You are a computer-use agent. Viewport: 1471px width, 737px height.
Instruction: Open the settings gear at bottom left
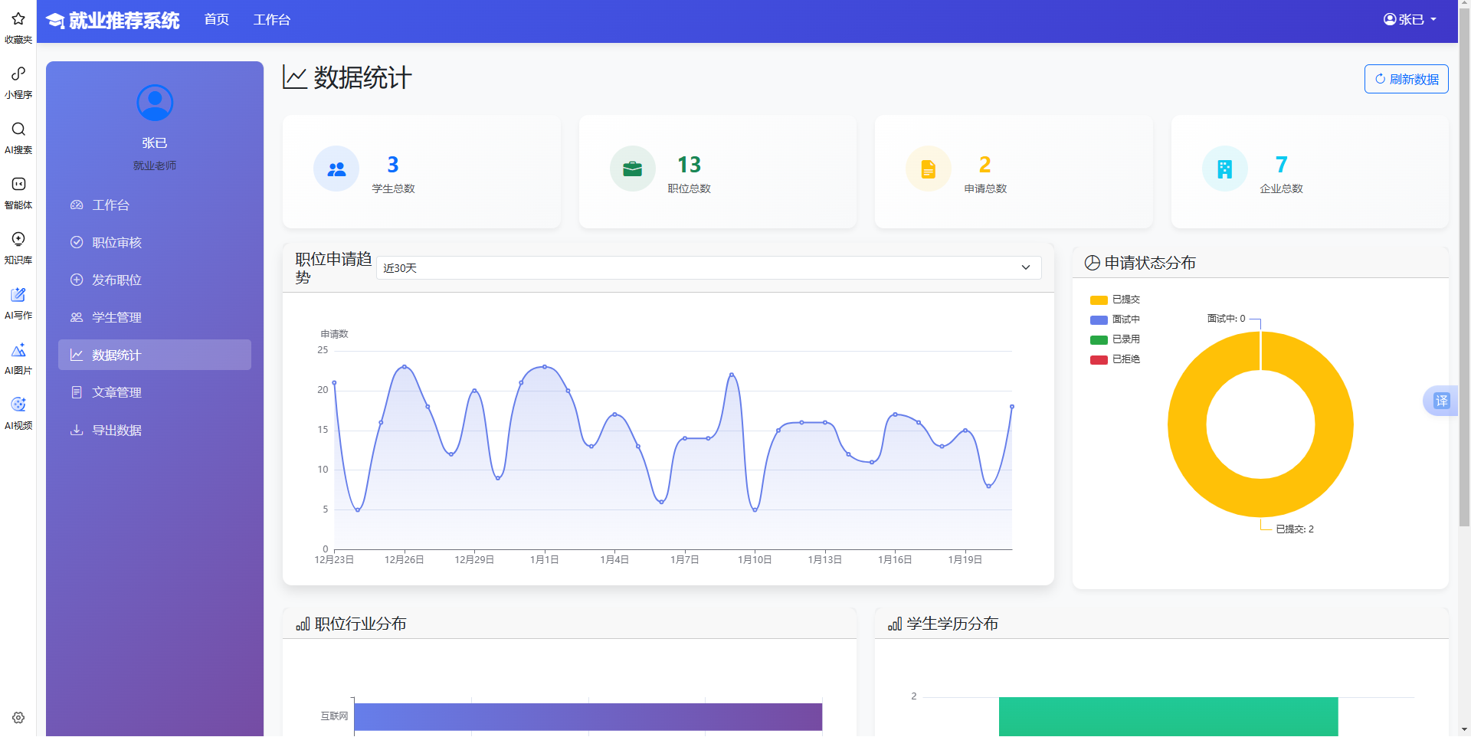18,718
